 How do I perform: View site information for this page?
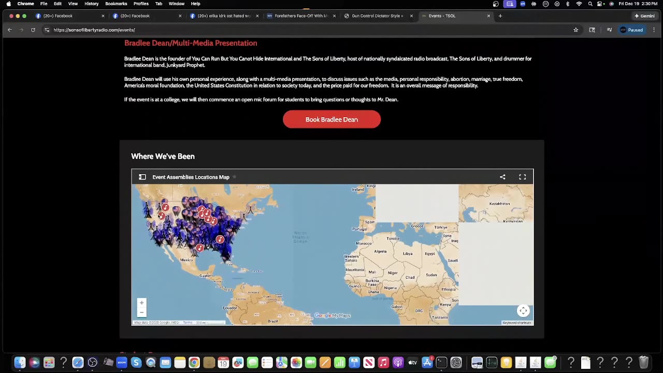[47, 30]
